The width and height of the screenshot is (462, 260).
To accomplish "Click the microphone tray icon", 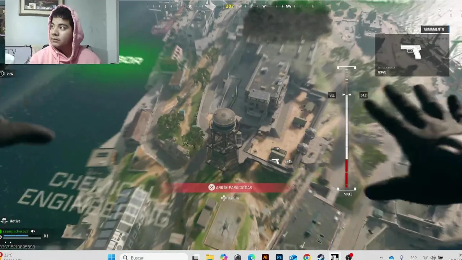I will tap(401, 257).
